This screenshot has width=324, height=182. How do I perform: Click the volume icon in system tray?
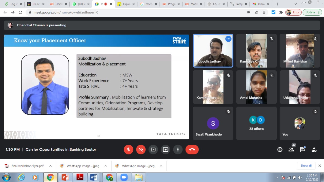[x=300, y=178]
